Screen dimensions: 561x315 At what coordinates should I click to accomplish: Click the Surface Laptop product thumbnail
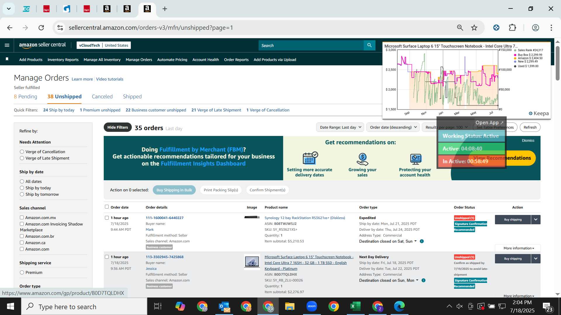click(x=252, y=262)
